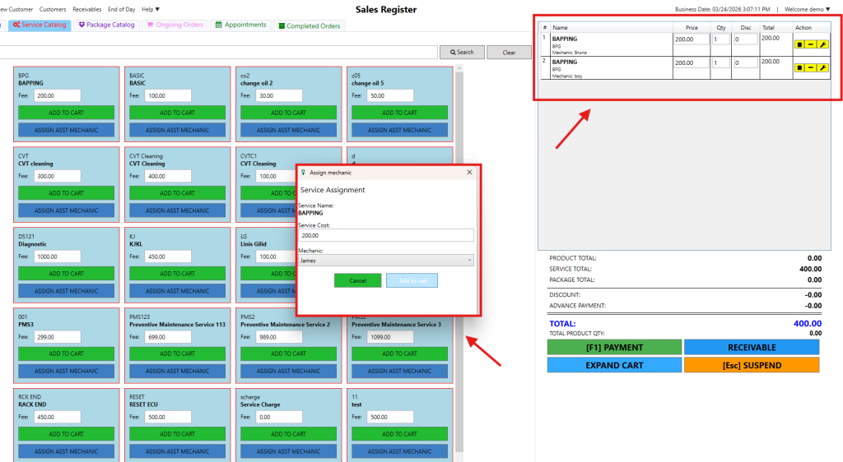Open the Appointments tab

click(x=240, y=25)
